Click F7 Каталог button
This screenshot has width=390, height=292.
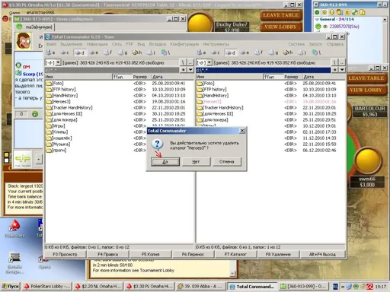click(x=235, y=254)
